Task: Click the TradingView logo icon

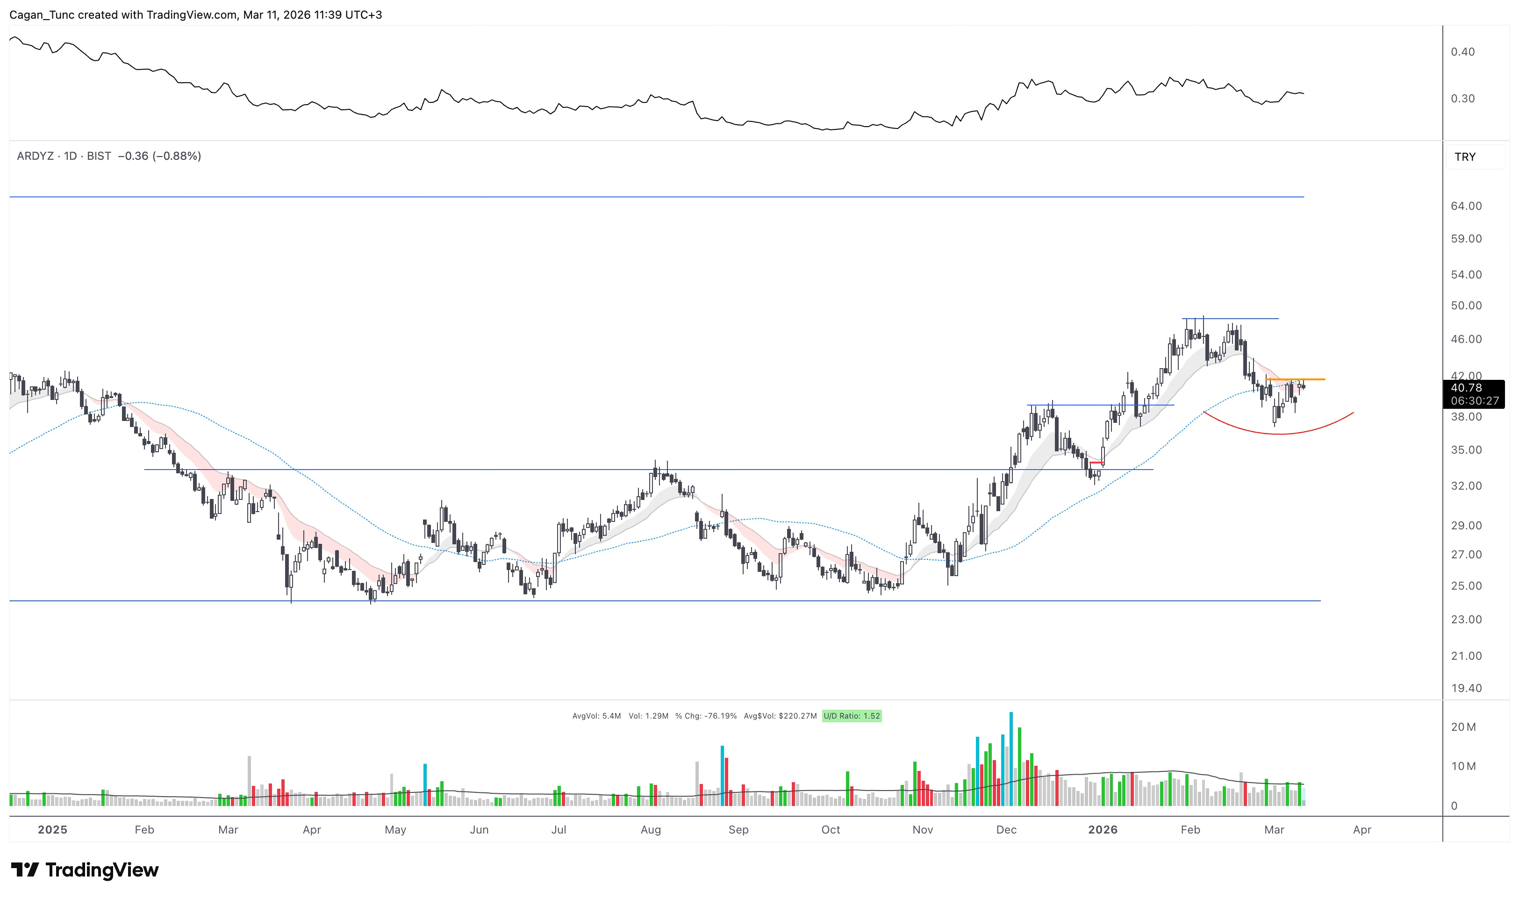Action: (25, 870)
